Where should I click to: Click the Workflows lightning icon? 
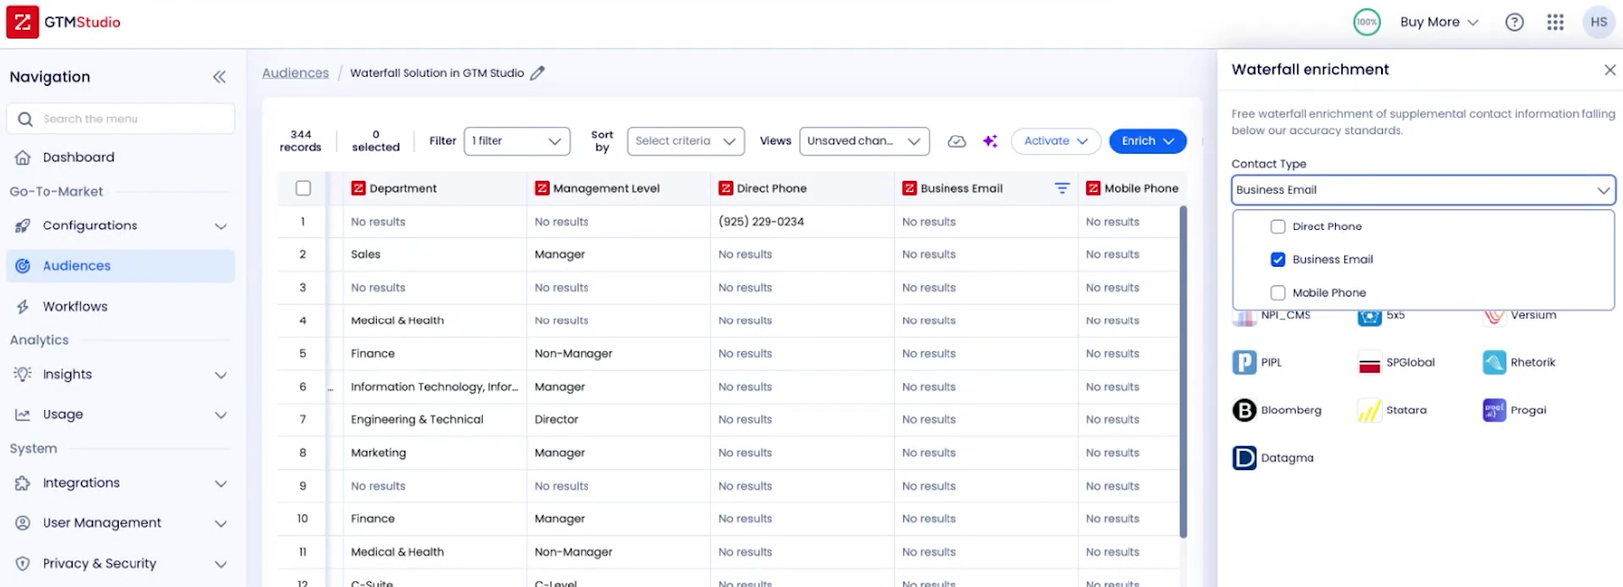click(23, 307)
